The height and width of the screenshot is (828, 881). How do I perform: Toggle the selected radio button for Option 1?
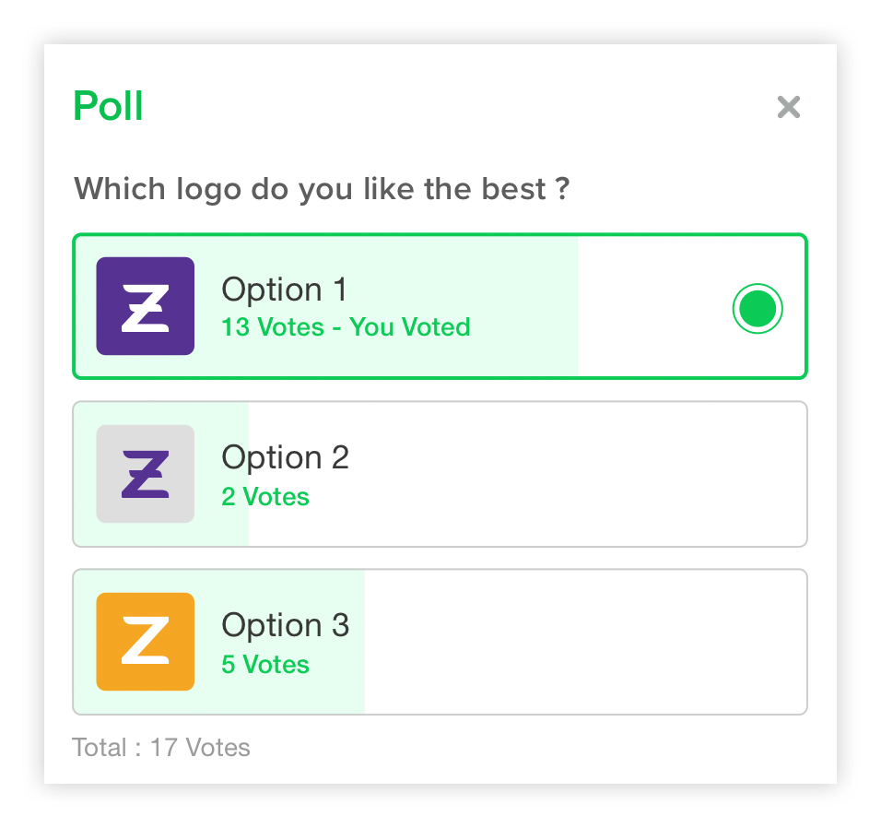pyautogui.click(x=758, y=309)
